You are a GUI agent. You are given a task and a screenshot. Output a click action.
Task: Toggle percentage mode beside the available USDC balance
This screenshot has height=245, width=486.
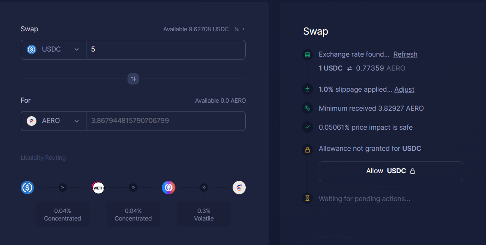(236, 29)
